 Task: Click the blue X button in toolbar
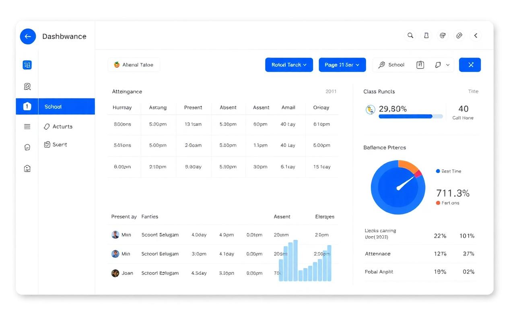click(470, 64)
